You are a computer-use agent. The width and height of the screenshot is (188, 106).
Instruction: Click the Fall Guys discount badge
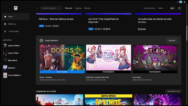click(41, 26)
